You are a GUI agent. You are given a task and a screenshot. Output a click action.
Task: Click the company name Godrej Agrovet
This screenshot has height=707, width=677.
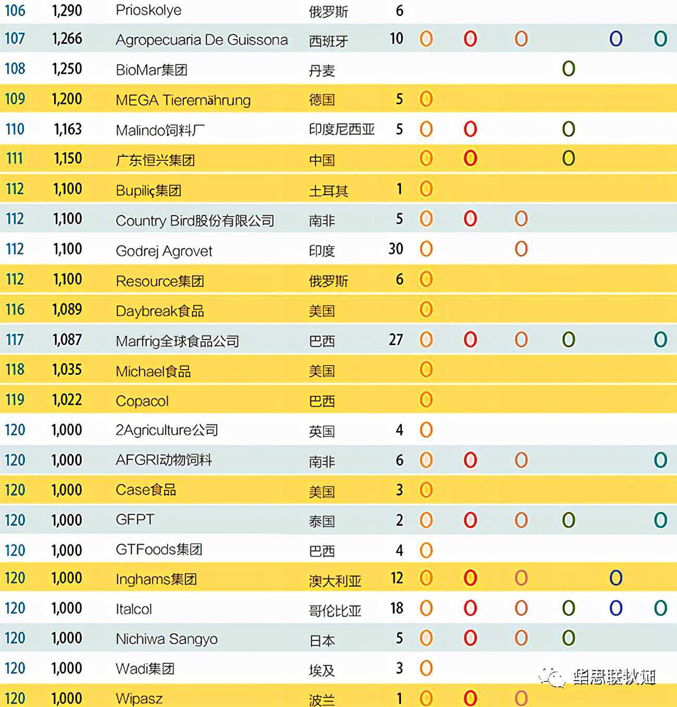pos(164,251)
